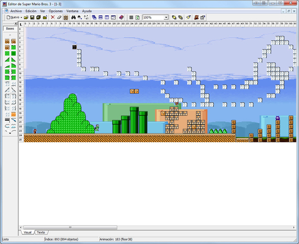Click the L corner of the rulers
The width and height of the screenshot is (299, 244).
click(21, 24)
